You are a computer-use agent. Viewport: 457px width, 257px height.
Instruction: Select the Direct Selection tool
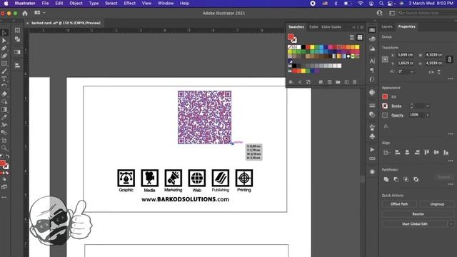tap(4, 41)
